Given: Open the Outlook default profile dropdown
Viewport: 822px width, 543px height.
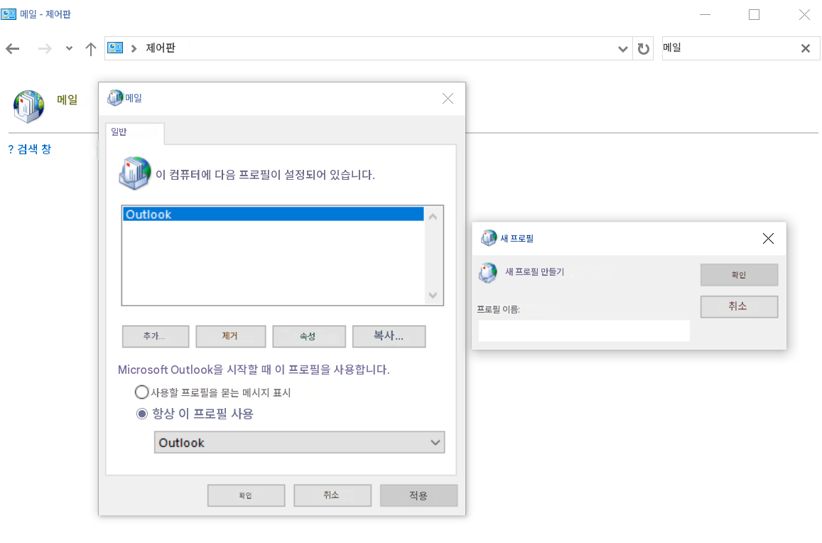Looking at the screenshot, I should click(x=299, y=442).
